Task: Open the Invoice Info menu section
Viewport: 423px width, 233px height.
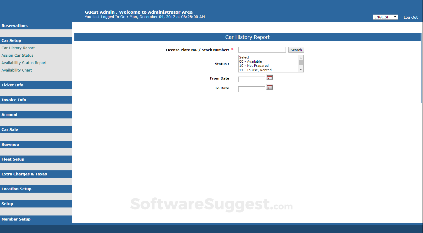Action: [x=14, y=100]
